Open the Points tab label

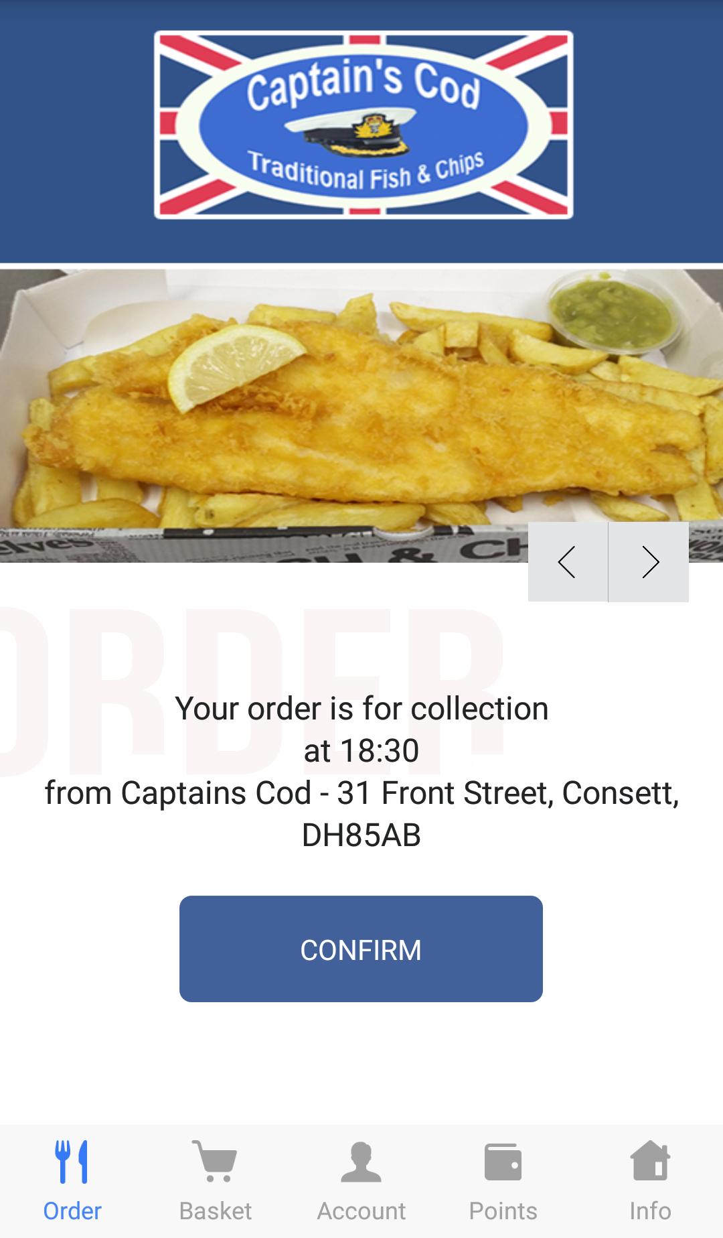(503, 1211)
